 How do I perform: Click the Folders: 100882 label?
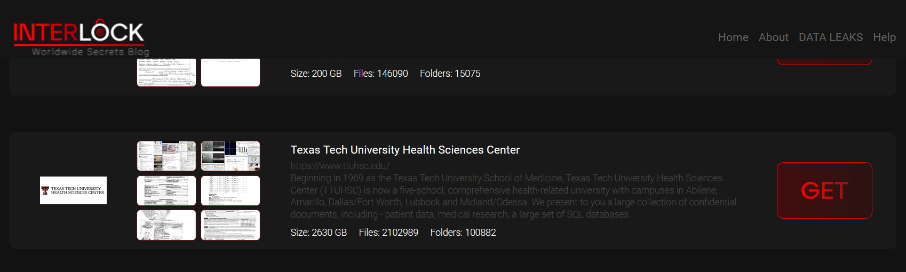coord(463,233)
